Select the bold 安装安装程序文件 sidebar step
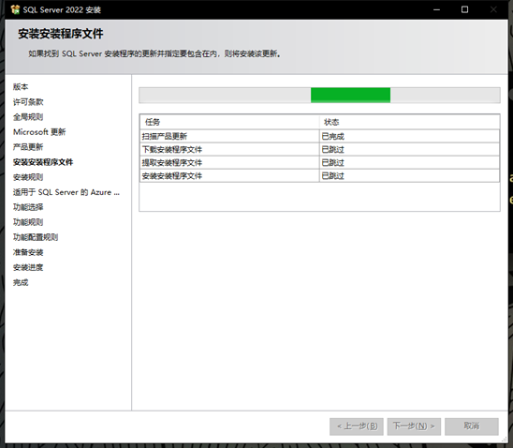 pyautogui.click(x=43, y=162)
